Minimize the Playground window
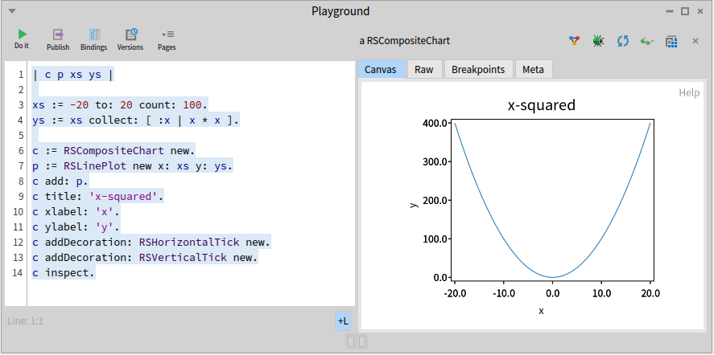The image size is (714, 355). point(670,11)
